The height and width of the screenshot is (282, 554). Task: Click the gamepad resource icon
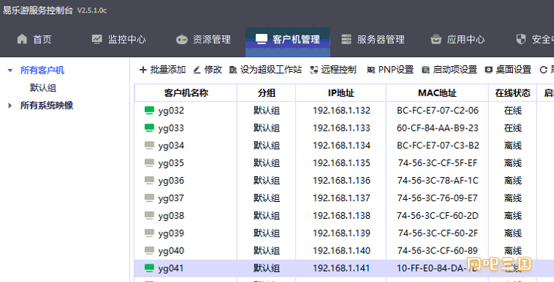(x=181, y=39)
